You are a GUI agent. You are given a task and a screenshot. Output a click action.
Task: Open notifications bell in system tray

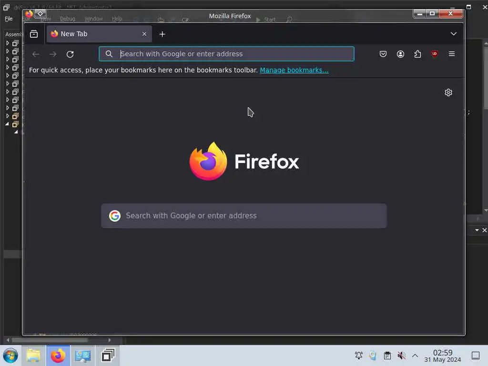358,356
